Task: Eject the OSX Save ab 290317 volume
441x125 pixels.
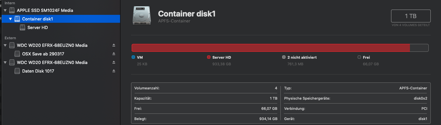Action: point(114,53)
